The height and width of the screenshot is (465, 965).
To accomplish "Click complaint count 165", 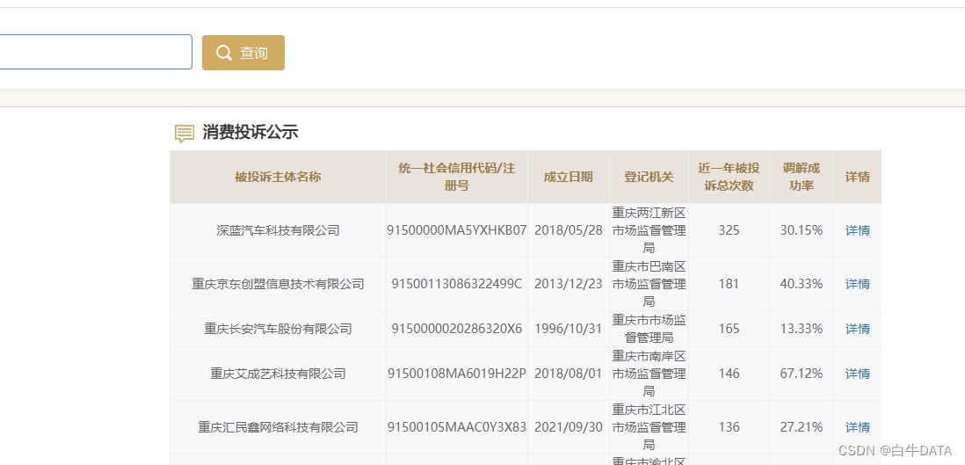I will [x=729, y=329].
